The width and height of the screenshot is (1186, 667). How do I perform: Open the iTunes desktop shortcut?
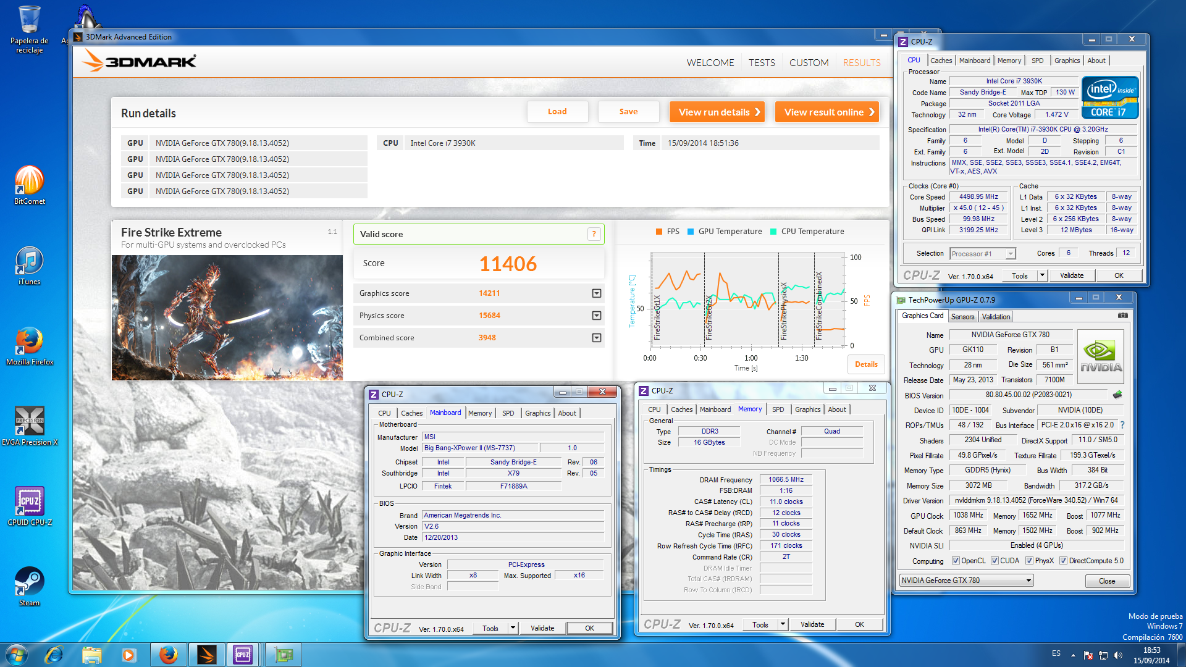coord(29,266)
